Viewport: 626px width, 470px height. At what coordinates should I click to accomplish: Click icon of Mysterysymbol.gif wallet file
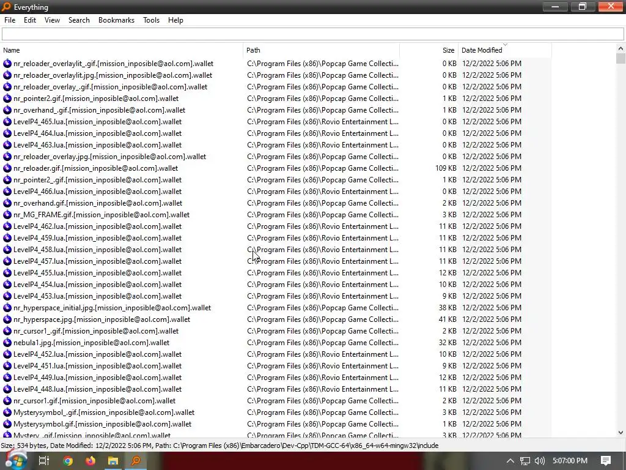point(7,424)
